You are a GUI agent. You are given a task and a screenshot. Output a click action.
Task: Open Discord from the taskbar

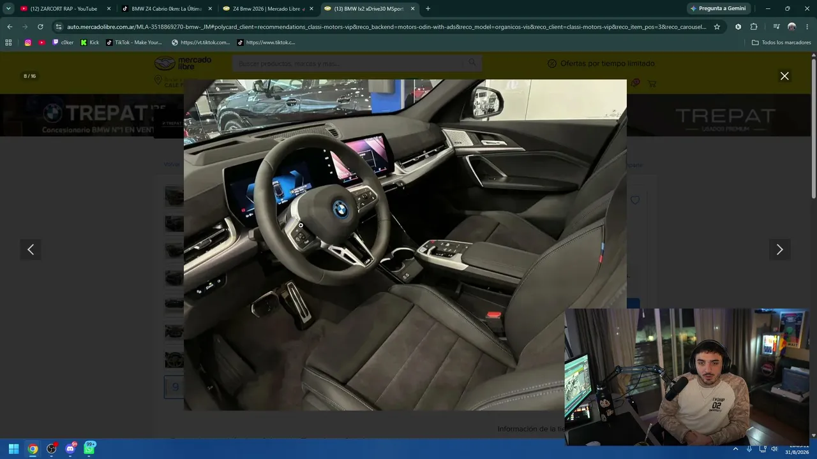pos(71,449)
